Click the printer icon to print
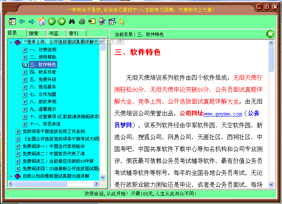 82,22
